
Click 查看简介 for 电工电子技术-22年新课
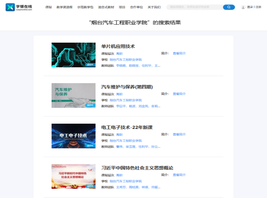point(179,134)
